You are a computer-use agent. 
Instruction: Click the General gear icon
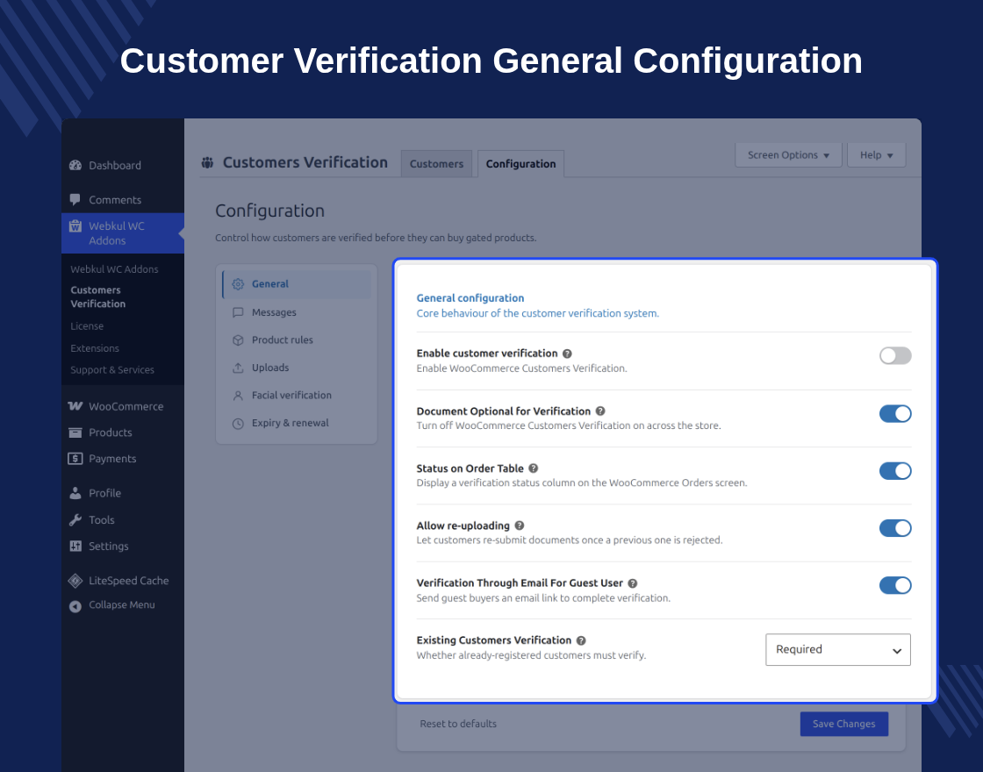(238, 284)
